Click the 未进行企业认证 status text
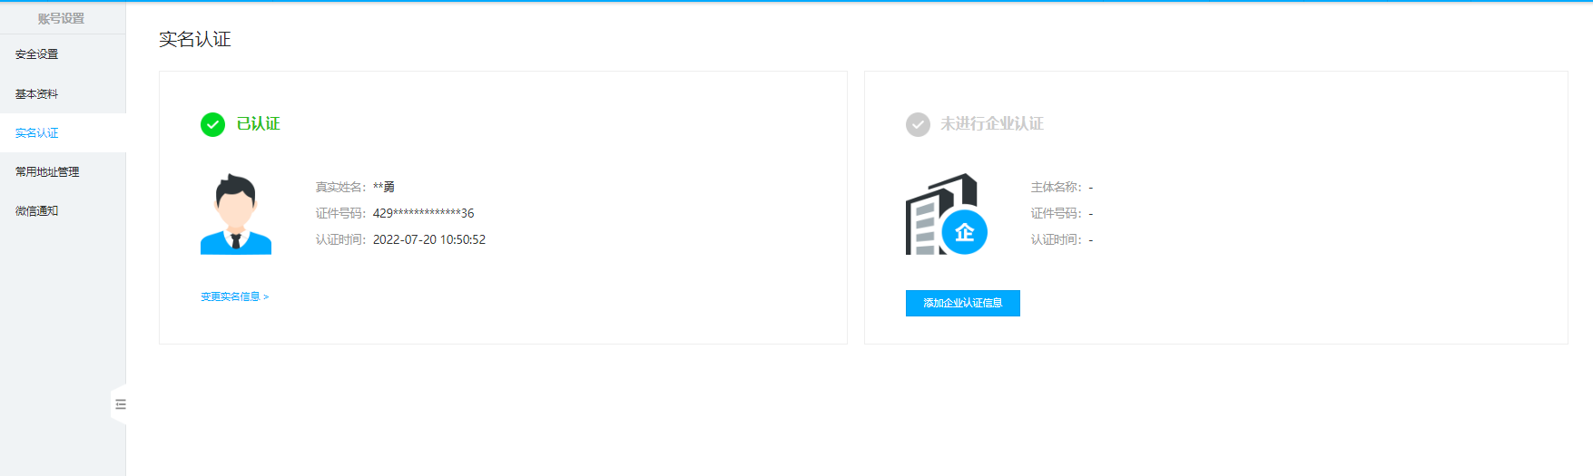Image resolution: width=1593 pixels, height=476 pixels. 991,124
